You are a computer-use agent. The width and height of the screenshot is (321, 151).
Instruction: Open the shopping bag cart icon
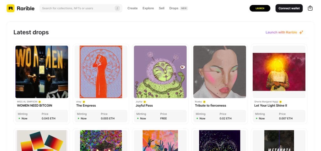pos(310,8)
